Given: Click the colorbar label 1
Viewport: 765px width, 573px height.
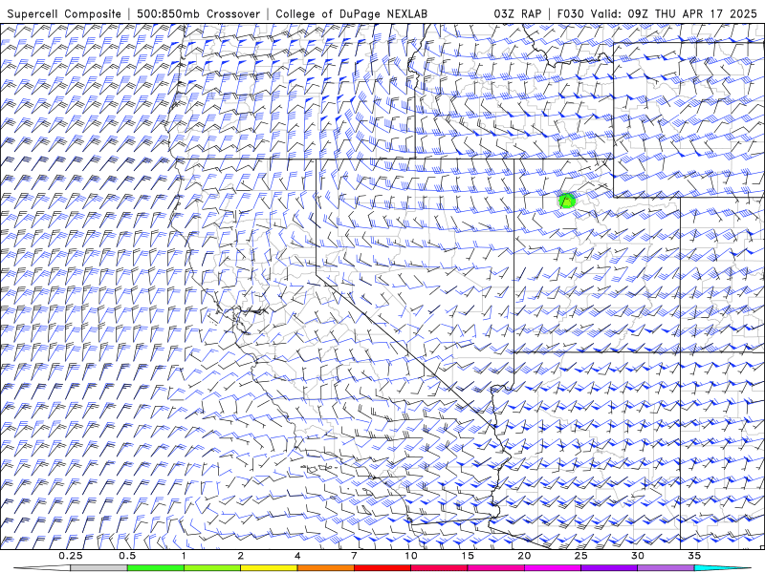Looking at the screenshot, I should coord(184,556).
